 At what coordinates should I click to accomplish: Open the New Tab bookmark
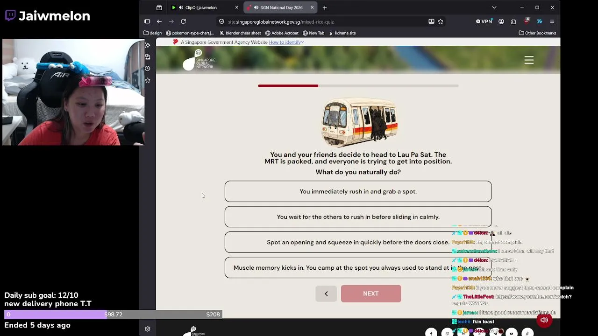pyautogui.click(x=313, y=33)
